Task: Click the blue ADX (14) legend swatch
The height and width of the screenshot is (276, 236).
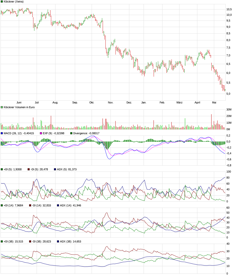Action: point(58,205)
